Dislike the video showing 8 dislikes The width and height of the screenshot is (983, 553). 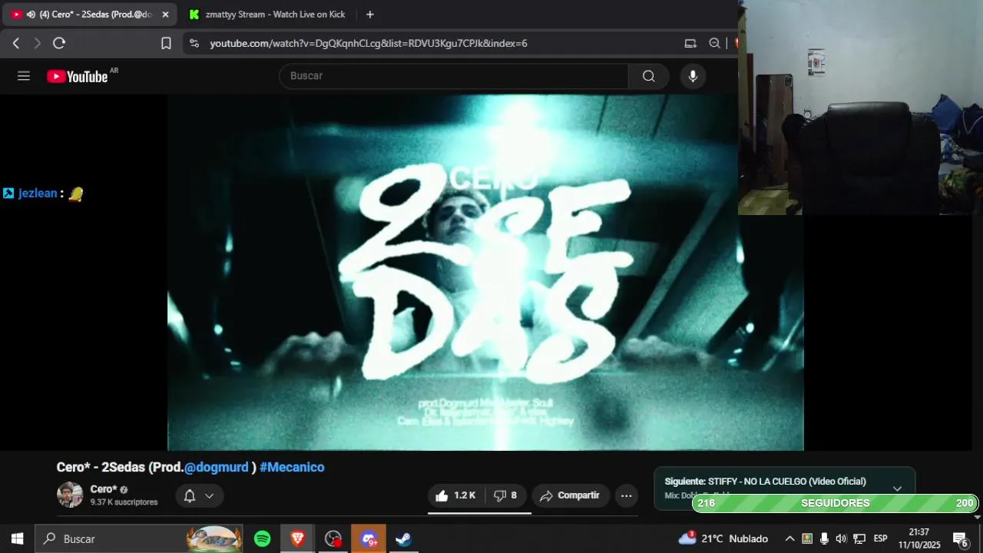pyautogui.click(x=505, y=495)
